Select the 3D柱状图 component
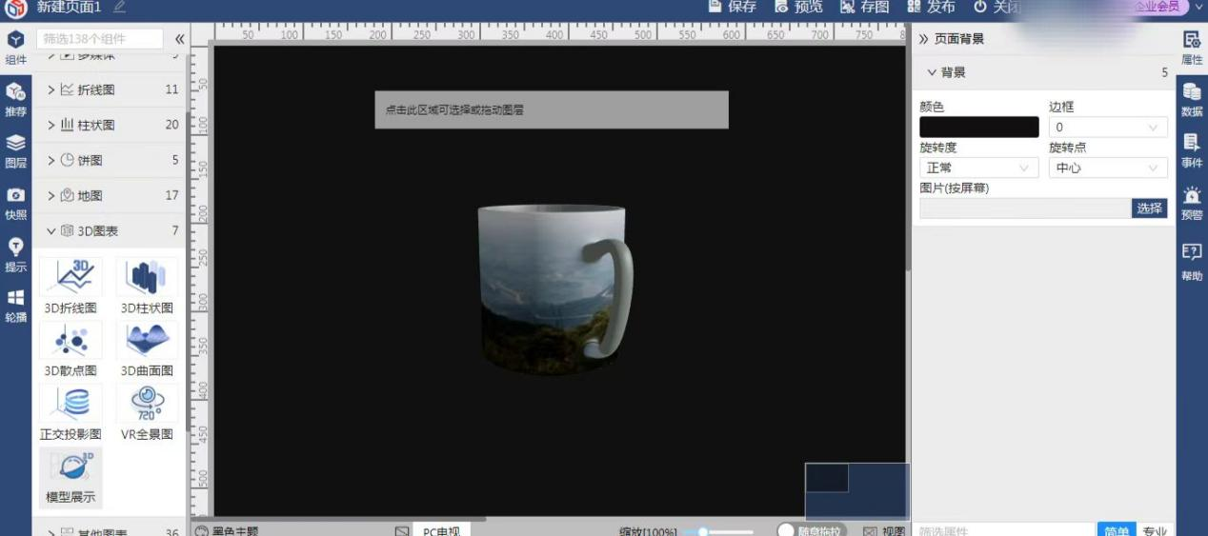This screenshot has width=1208, height=536. click(147, 286)
